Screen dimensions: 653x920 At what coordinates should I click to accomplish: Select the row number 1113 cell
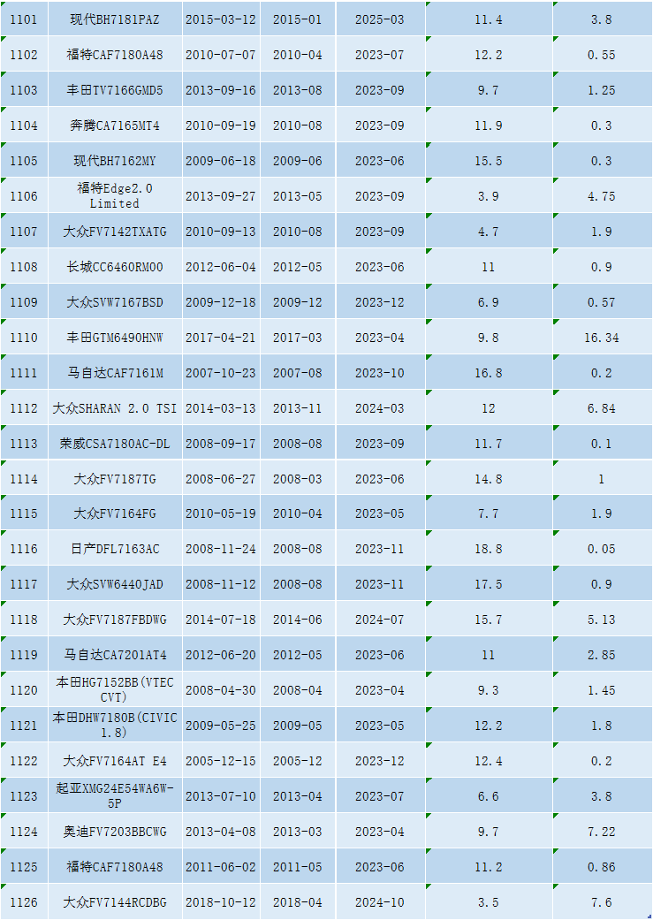tap(24, 444)
